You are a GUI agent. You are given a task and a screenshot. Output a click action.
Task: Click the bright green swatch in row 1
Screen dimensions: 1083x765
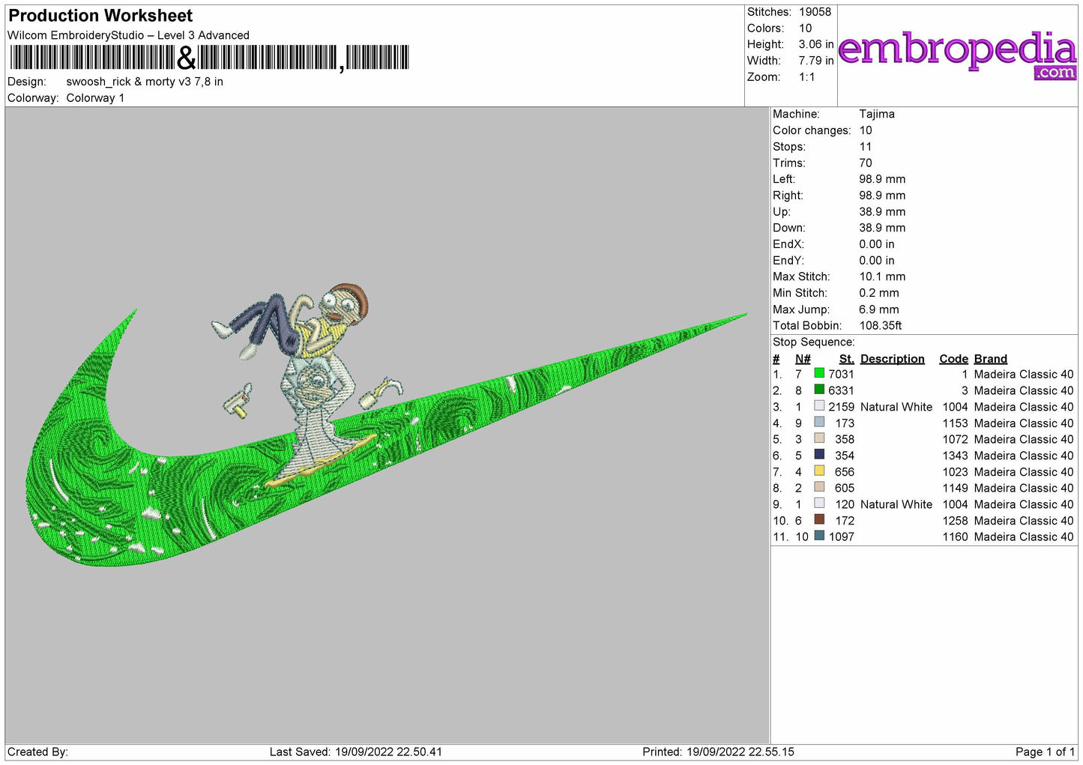coord(819,373)
